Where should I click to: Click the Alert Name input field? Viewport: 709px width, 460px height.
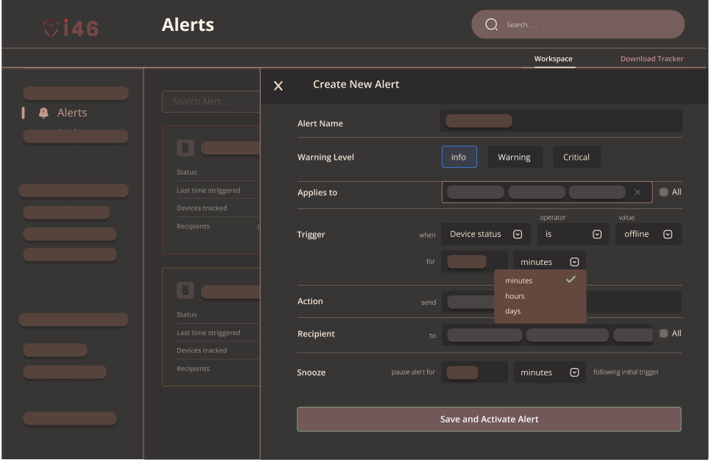(x=561, y=121)
